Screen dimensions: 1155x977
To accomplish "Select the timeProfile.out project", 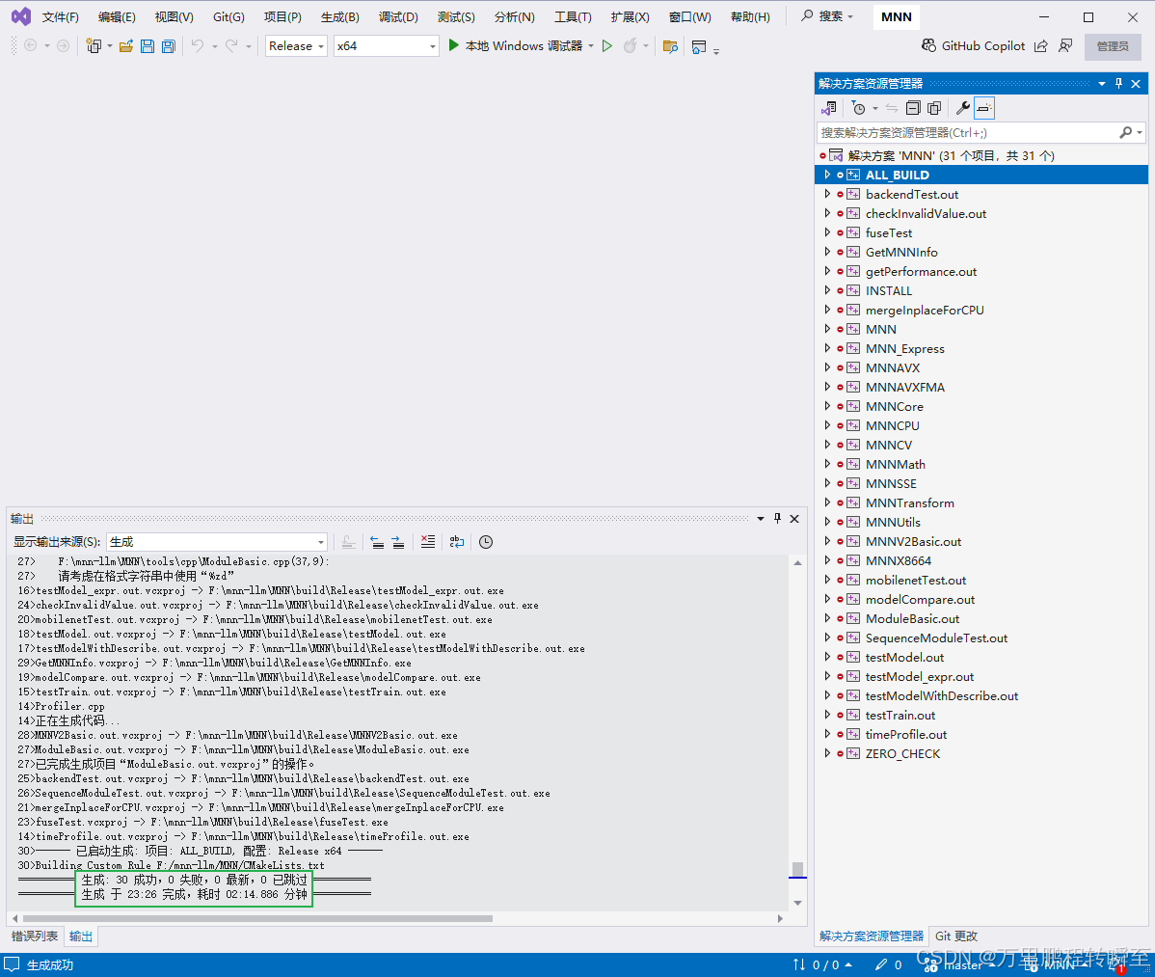I will pos(906,735).
